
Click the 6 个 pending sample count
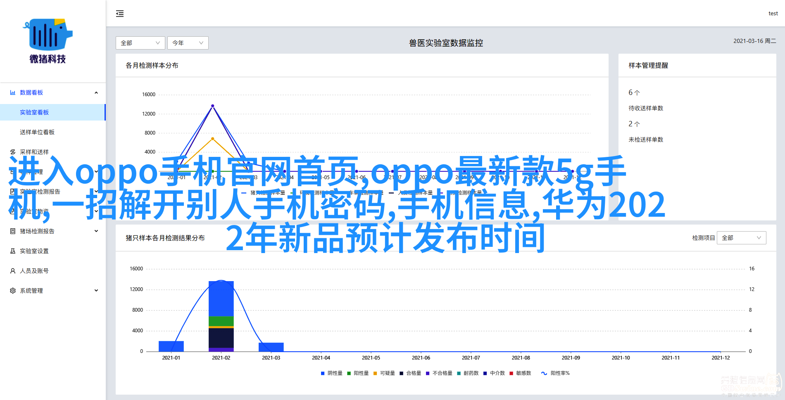[634, 92]
